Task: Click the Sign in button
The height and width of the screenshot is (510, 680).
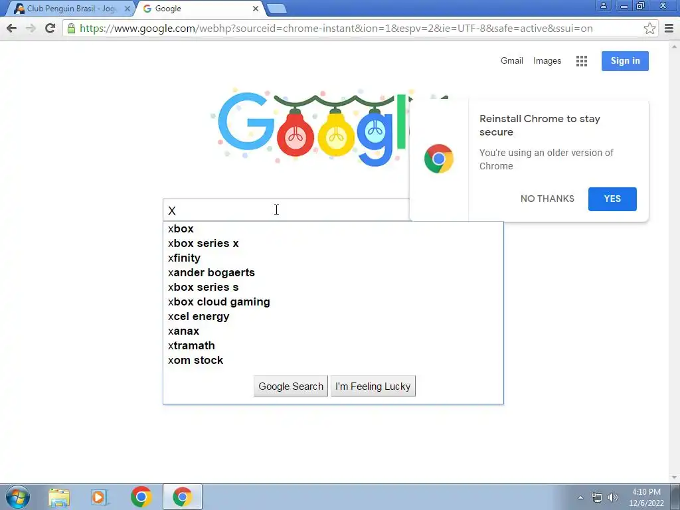Action: coord(625,60)
